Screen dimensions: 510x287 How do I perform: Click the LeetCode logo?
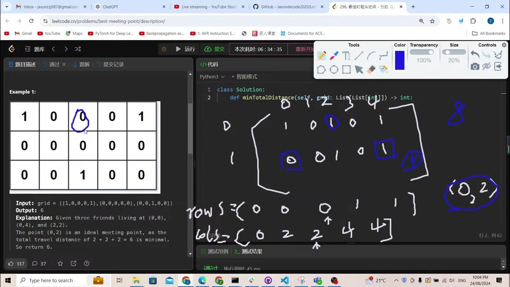(x=12, y=49)
